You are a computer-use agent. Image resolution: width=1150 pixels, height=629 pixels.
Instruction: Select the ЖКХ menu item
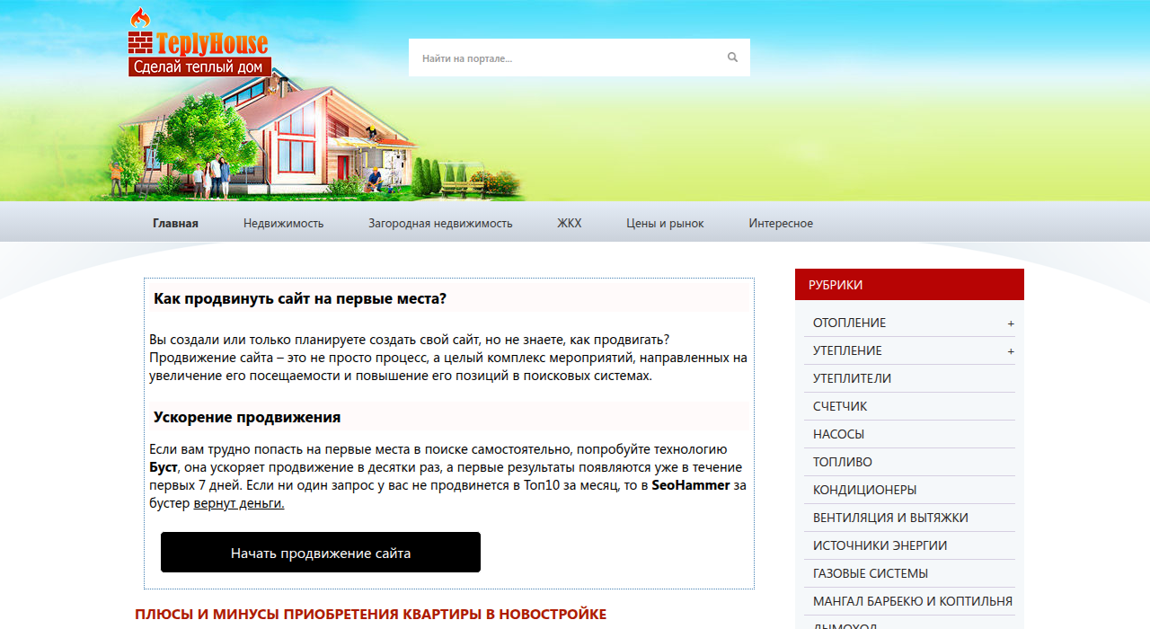pos(569,224)
